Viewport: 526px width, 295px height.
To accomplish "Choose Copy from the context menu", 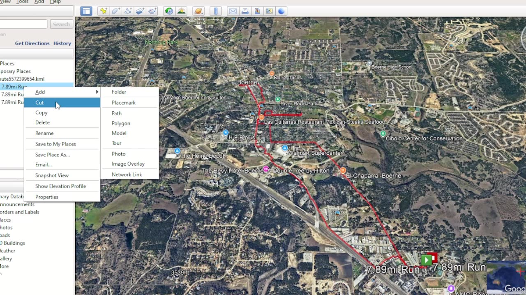I will [x=62, y=113].
